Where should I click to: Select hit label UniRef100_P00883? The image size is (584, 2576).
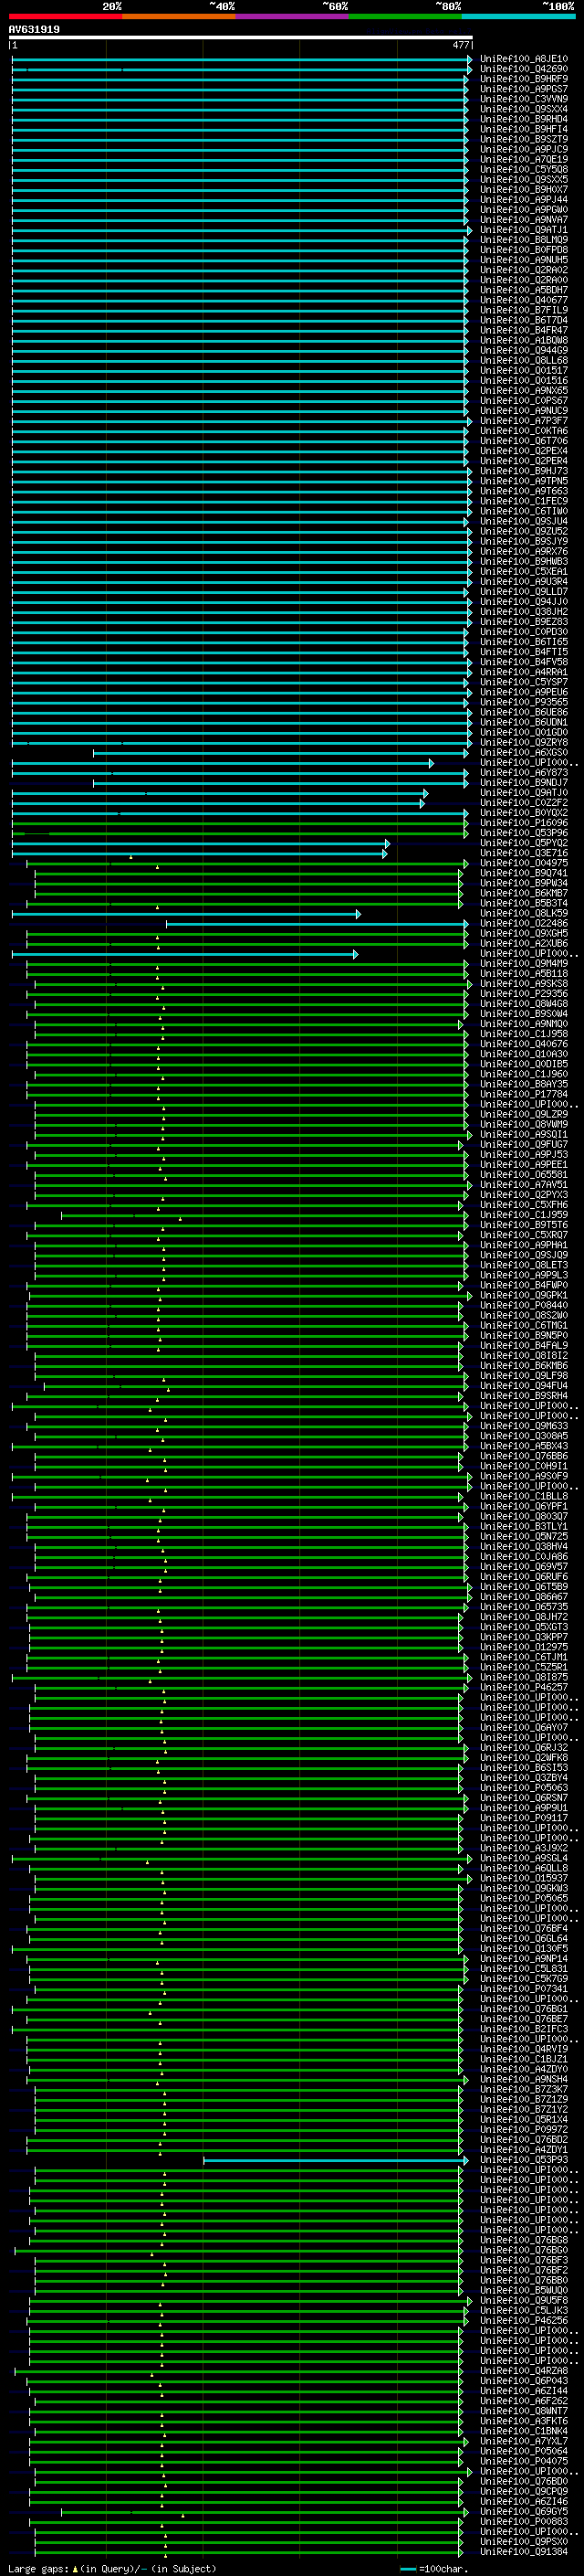[x=524, y=2521]
